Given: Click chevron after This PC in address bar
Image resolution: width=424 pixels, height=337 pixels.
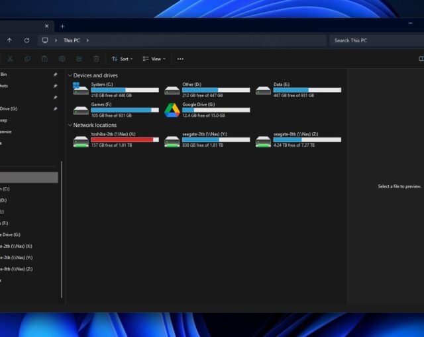Looking at the screenshot, I should click(87, 40).
